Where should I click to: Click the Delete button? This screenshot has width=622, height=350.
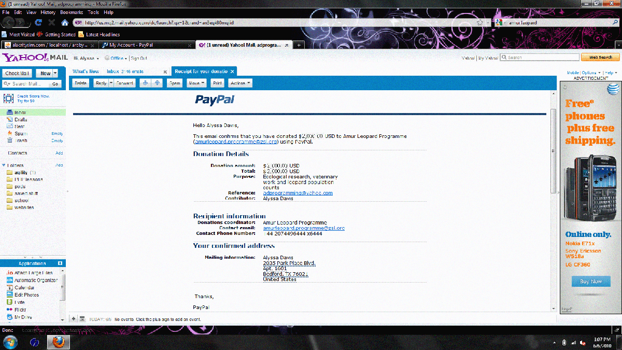pyautogui.click(x=80, y=83)
